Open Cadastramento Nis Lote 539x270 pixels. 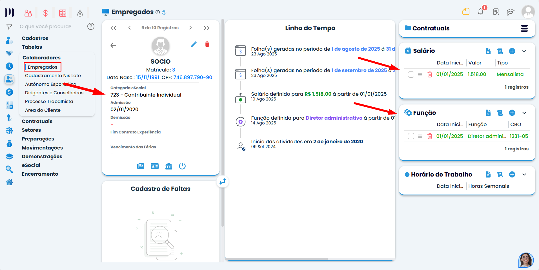click(x=53, y=76)
